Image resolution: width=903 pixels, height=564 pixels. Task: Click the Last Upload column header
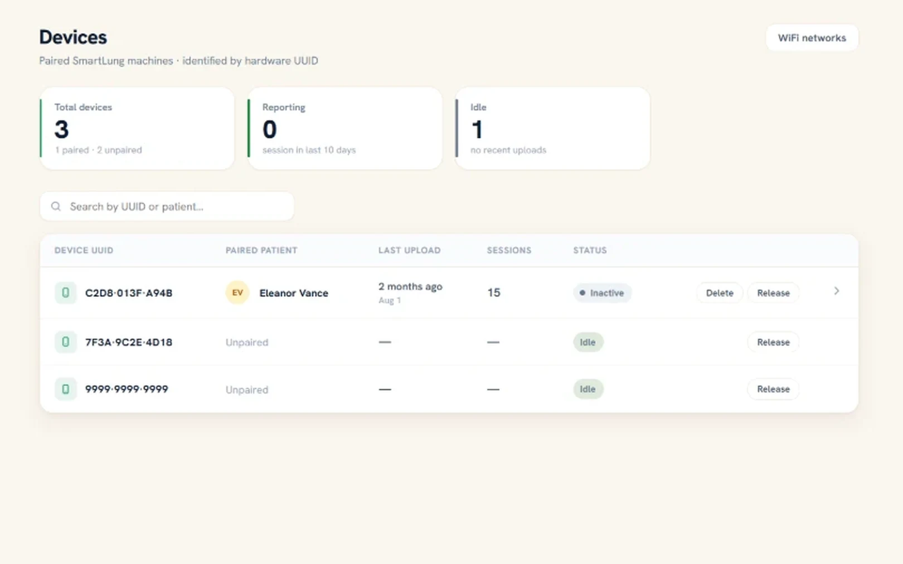coord(409,250)
